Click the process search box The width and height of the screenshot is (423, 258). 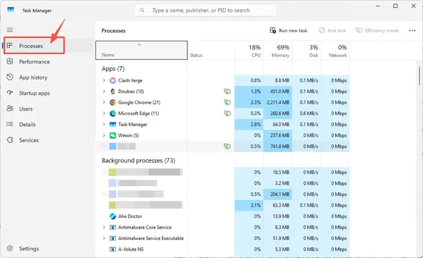(x=205, y=10)
